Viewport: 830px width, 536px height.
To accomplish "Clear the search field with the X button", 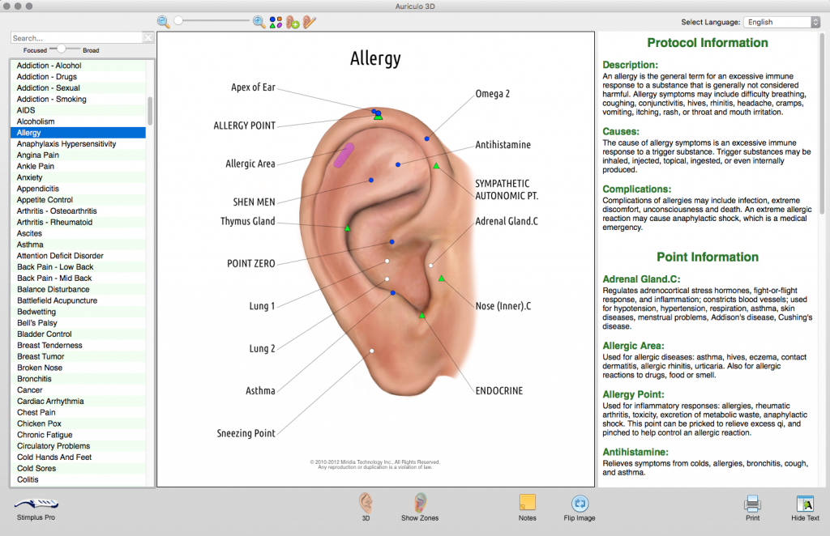I will (148, 37).
